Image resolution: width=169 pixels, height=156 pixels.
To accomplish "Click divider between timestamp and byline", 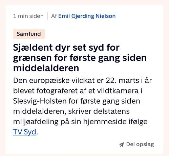I will [x=47, y=16].
